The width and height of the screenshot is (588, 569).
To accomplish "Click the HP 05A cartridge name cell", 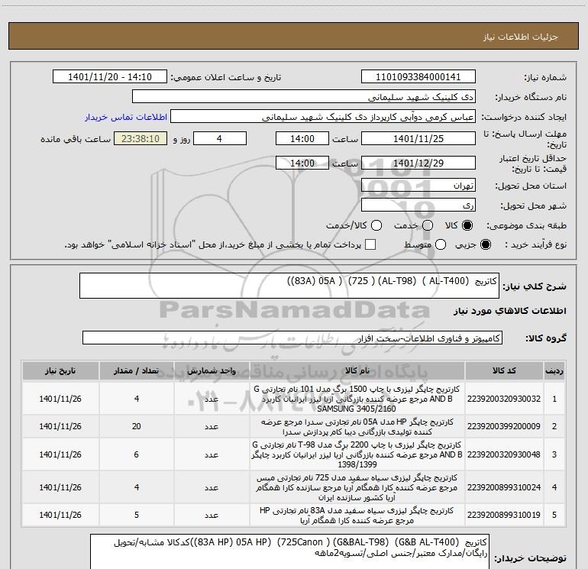I will [357, 426].
